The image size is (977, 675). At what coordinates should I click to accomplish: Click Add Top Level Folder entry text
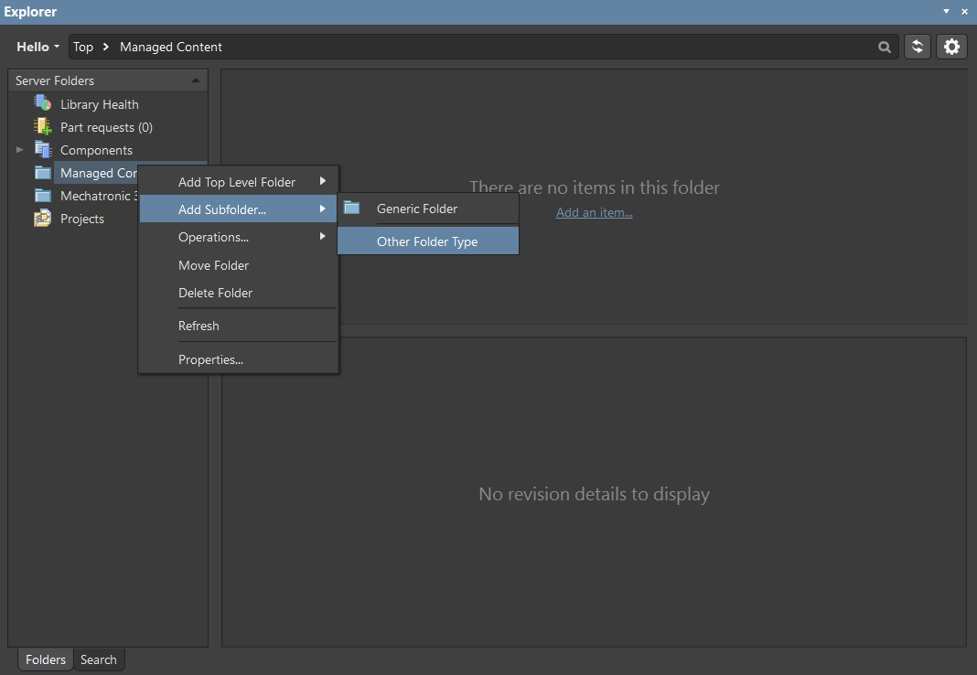(x=237, y=182)
